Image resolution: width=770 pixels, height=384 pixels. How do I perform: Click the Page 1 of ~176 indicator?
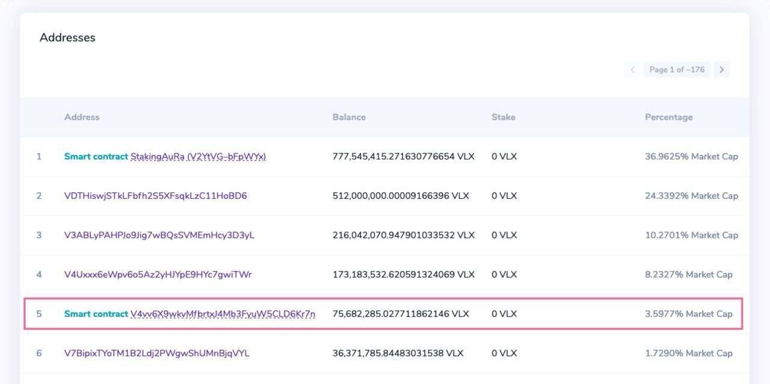[677, 70]
